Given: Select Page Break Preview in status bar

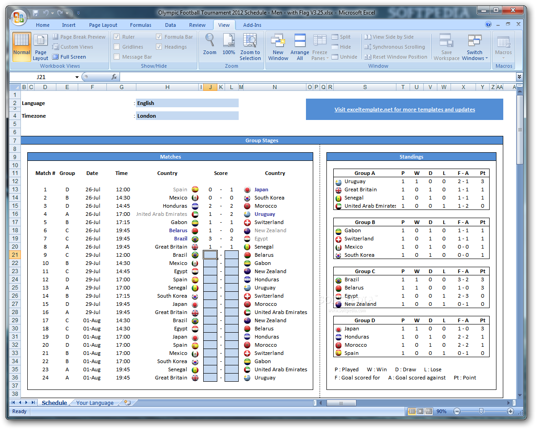Looking at the screenshot, I should click(429, 411).
